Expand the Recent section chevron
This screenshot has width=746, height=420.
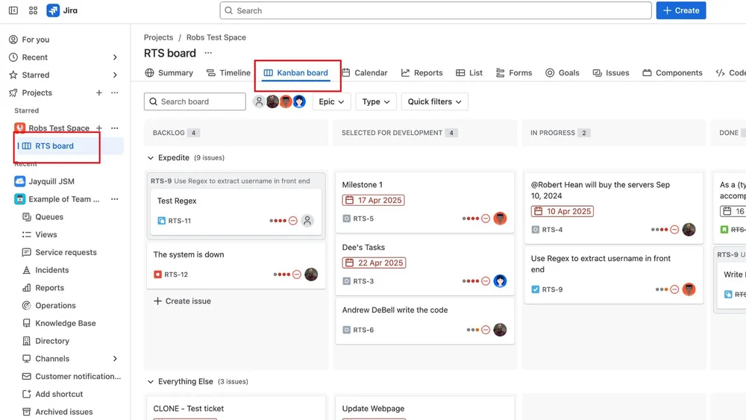pyautogui.click(x=115, y=57)
